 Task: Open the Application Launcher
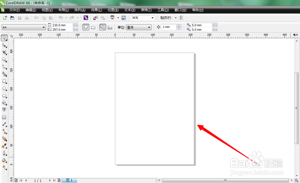(x=112, y=18)
